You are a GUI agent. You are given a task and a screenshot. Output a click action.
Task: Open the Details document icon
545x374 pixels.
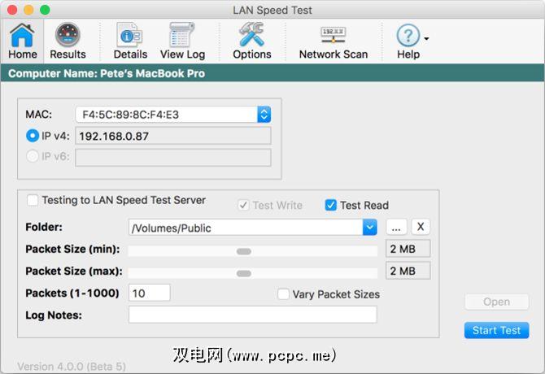pos(130,41)
